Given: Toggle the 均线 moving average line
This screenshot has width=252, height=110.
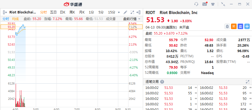Looking at the screenshot, I should pyautogui.click(x=15, y=19).
